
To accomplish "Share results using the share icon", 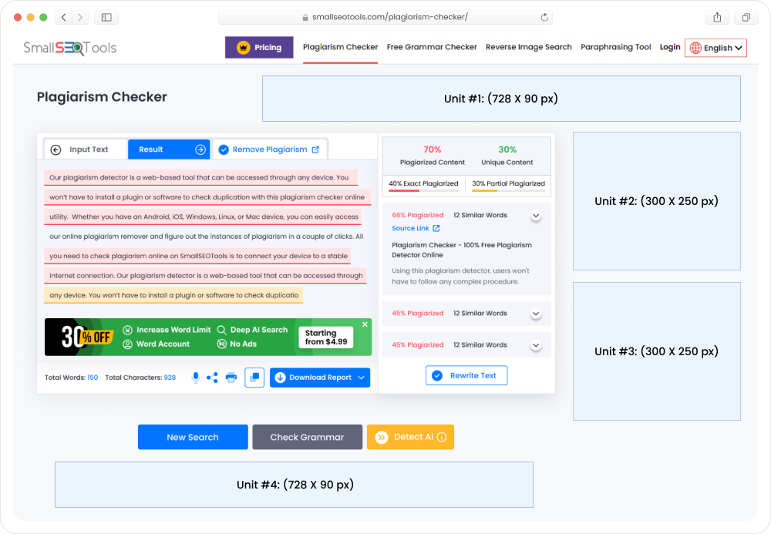I will 213,378.
